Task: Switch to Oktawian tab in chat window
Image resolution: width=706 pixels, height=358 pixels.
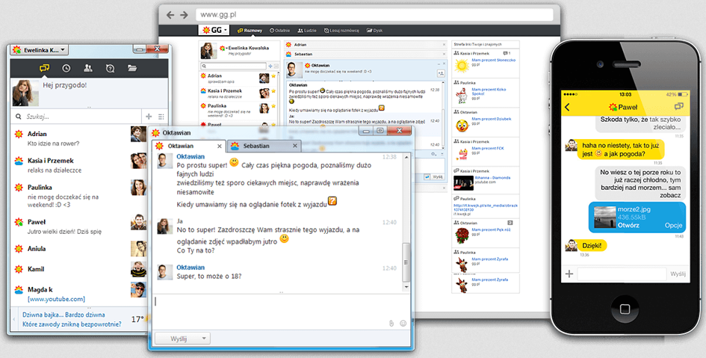Action: point(188,146)
